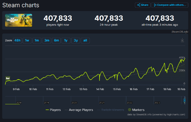Switch zoom to 6m

pyautogui.click(x=56, y=40)
